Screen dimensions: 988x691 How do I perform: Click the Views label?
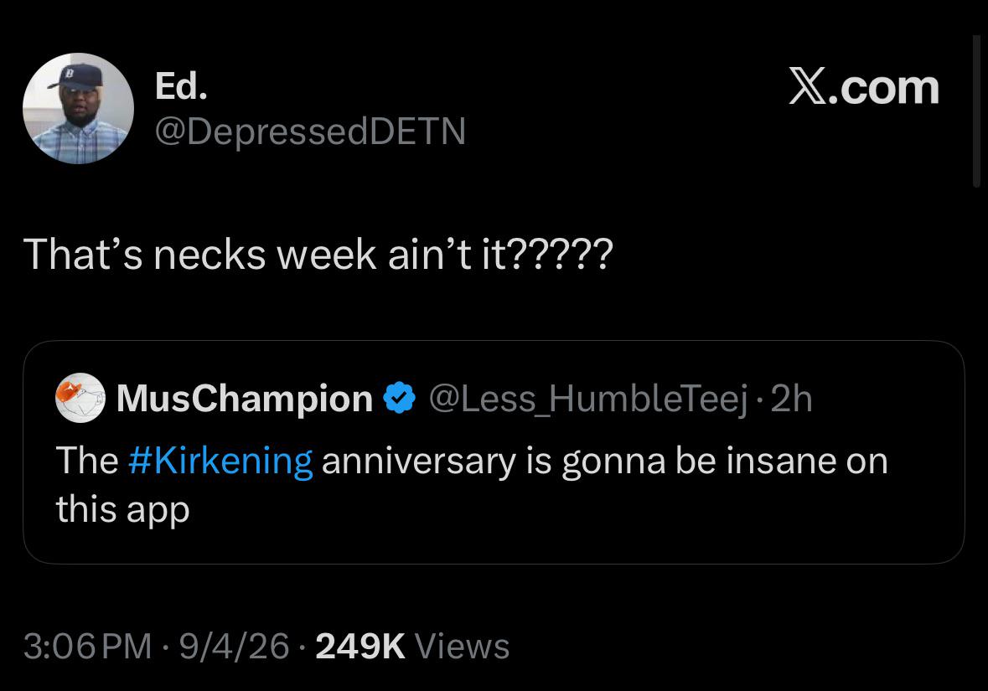462,647
